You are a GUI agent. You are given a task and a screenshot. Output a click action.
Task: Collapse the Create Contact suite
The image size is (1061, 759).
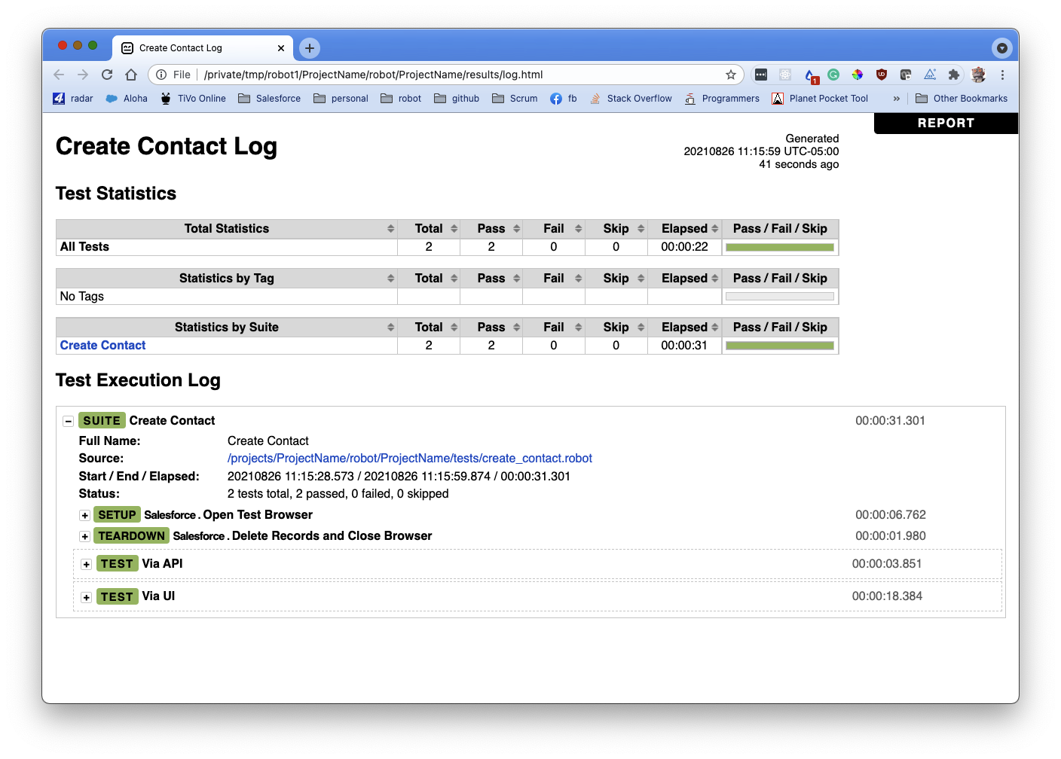coord(68,422)
